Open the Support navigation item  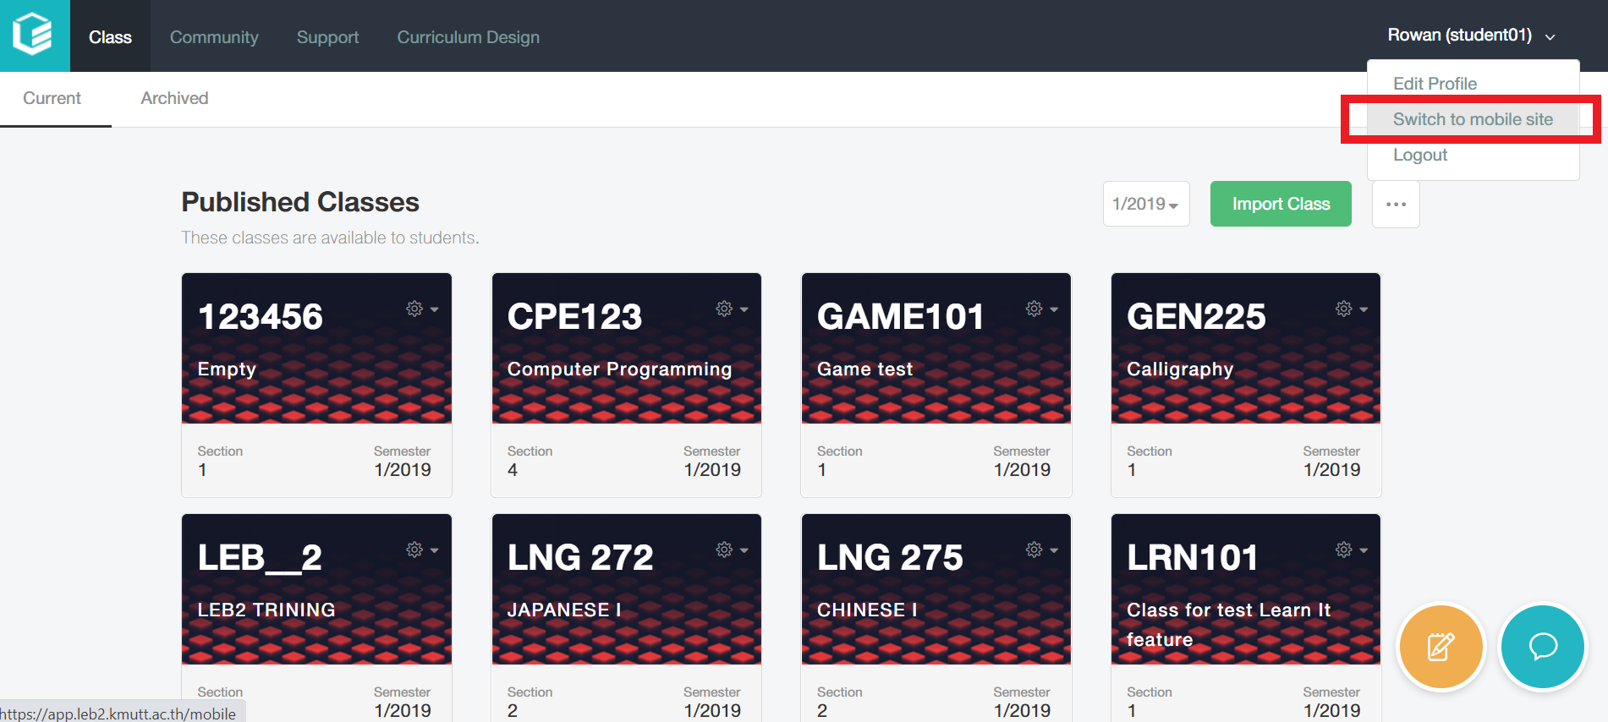327,37
